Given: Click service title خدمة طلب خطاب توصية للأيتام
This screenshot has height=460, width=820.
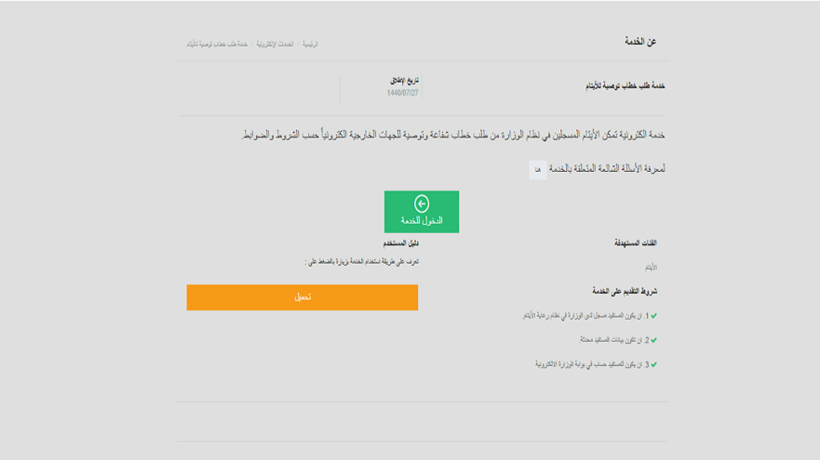Looking at the screenshot, I should click(x=625, y=85).
